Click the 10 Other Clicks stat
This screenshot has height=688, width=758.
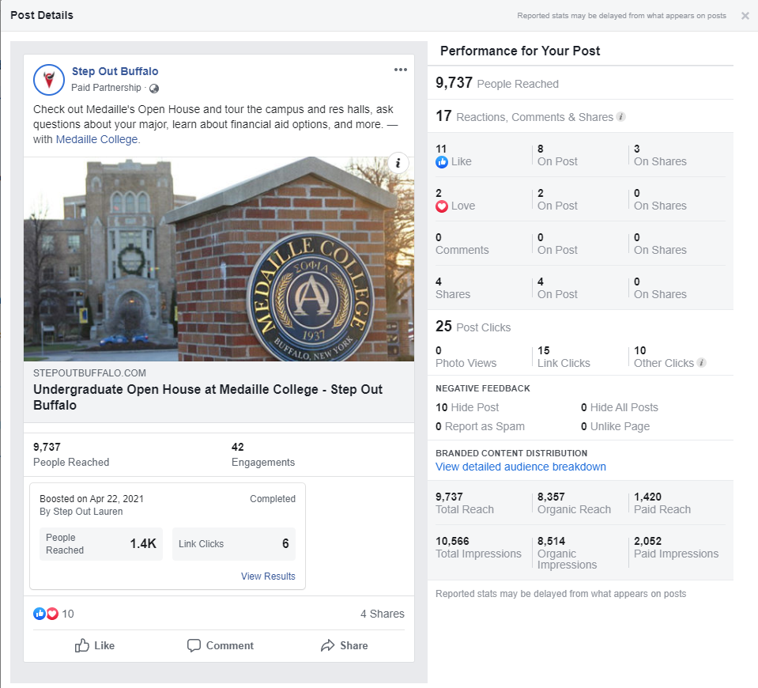click(x=664, y=357)
